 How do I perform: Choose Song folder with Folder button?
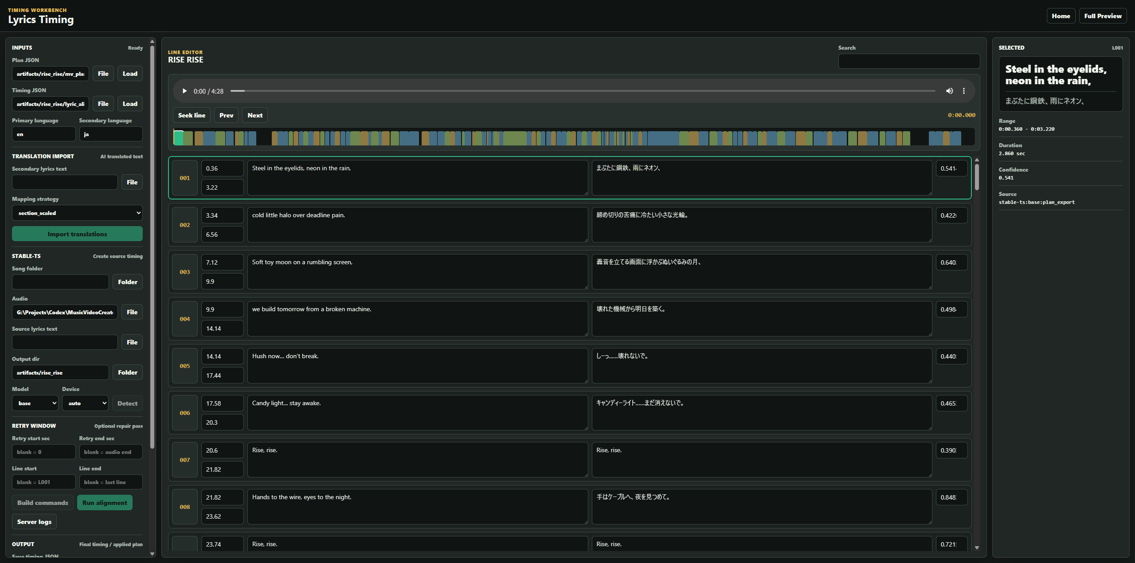pos(128,282)
